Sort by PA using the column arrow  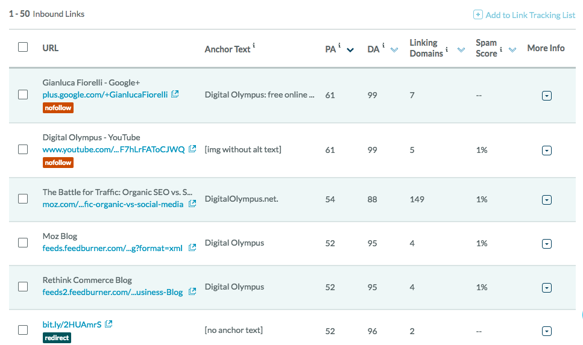350,50
